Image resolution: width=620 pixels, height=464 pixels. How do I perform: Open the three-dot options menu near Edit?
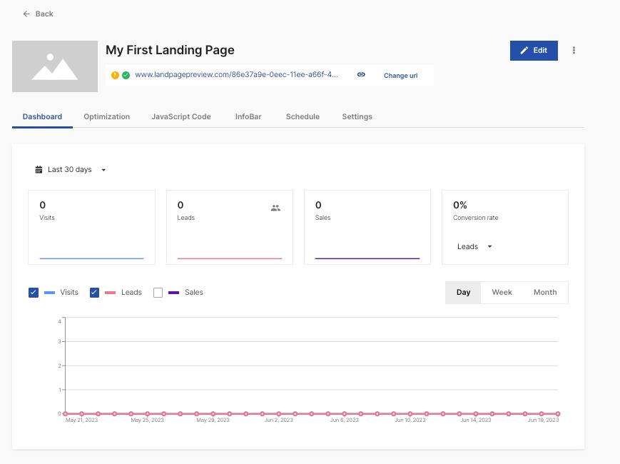(x=574, y=49)
